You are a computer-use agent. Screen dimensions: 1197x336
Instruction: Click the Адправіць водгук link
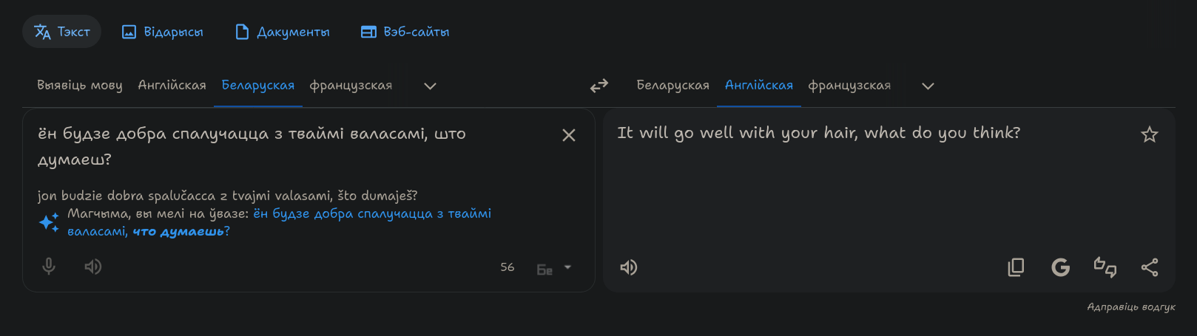point(1131,307)
